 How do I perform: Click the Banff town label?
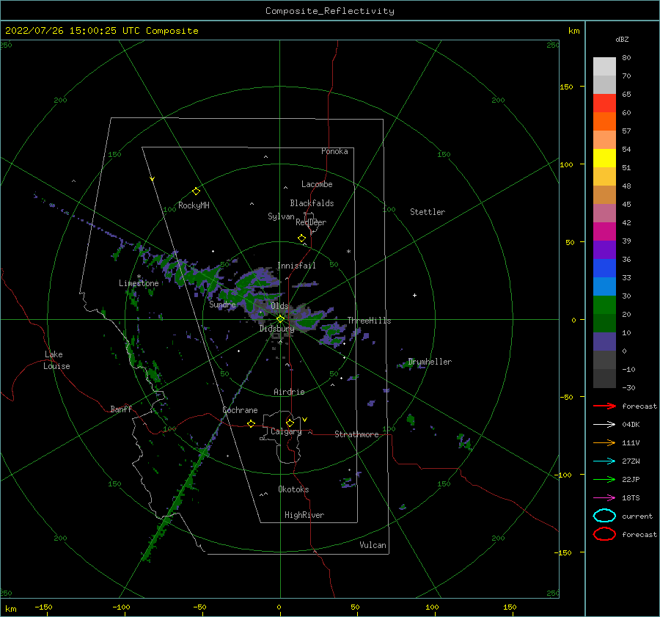pyautogui.click(x=121, y=409)
